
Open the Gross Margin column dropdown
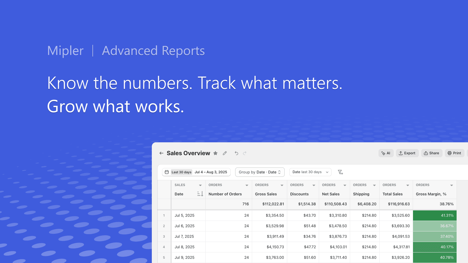(452, 185)
